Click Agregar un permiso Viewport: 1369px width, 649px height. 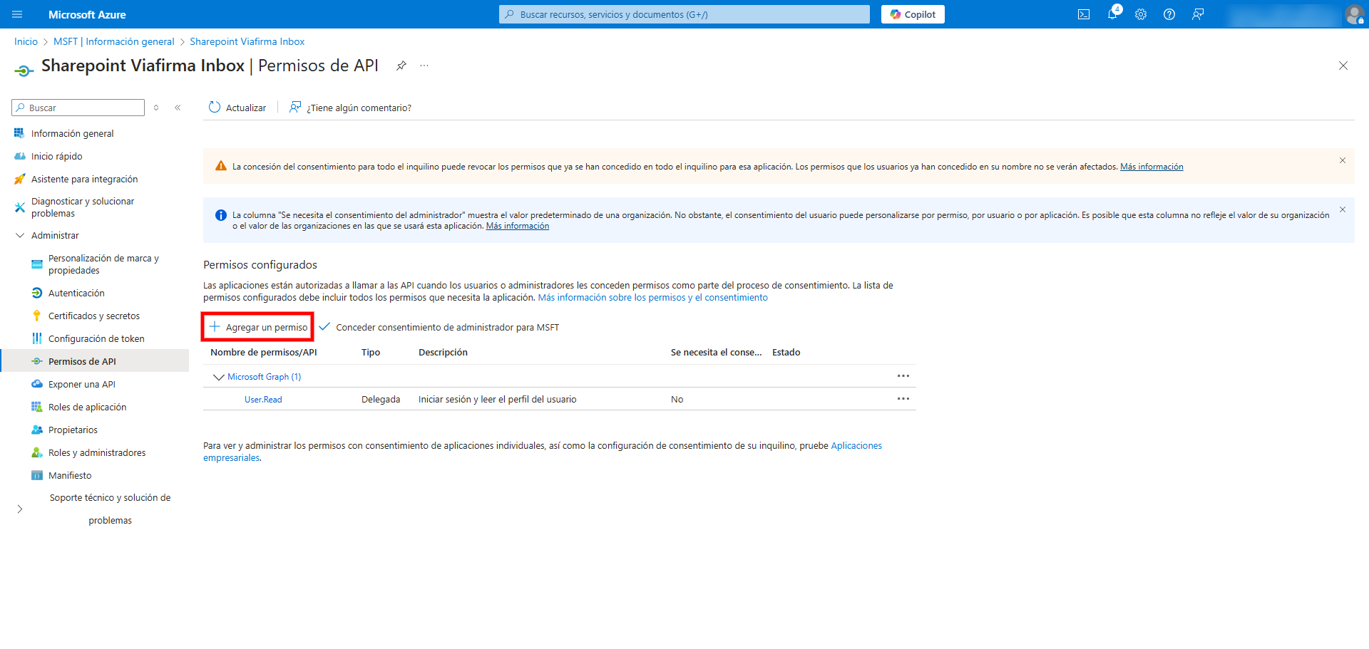coord(258,327)
